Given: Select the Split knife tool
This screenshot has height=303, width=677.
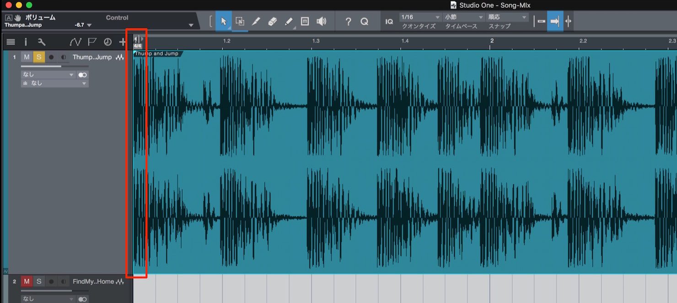Looking at the screenshot, I should click(x=256, y=21).
